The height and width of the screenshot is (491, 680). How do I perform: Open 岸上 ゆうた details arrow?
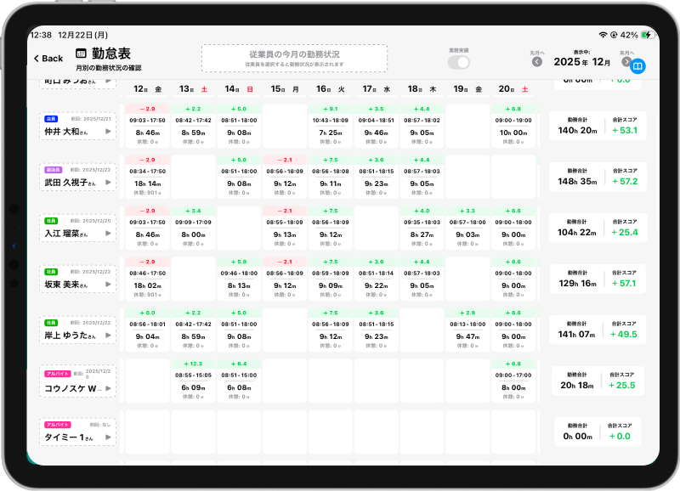point(108,336)
